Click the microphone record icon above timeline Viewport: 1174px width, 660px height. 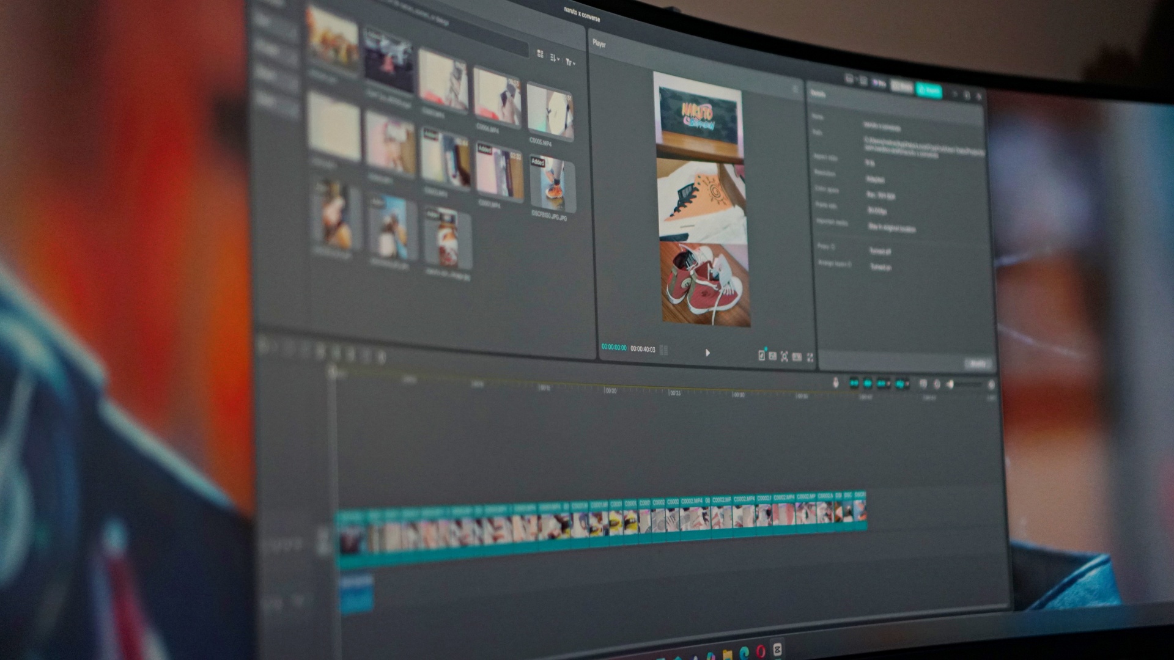pos(836,383)
